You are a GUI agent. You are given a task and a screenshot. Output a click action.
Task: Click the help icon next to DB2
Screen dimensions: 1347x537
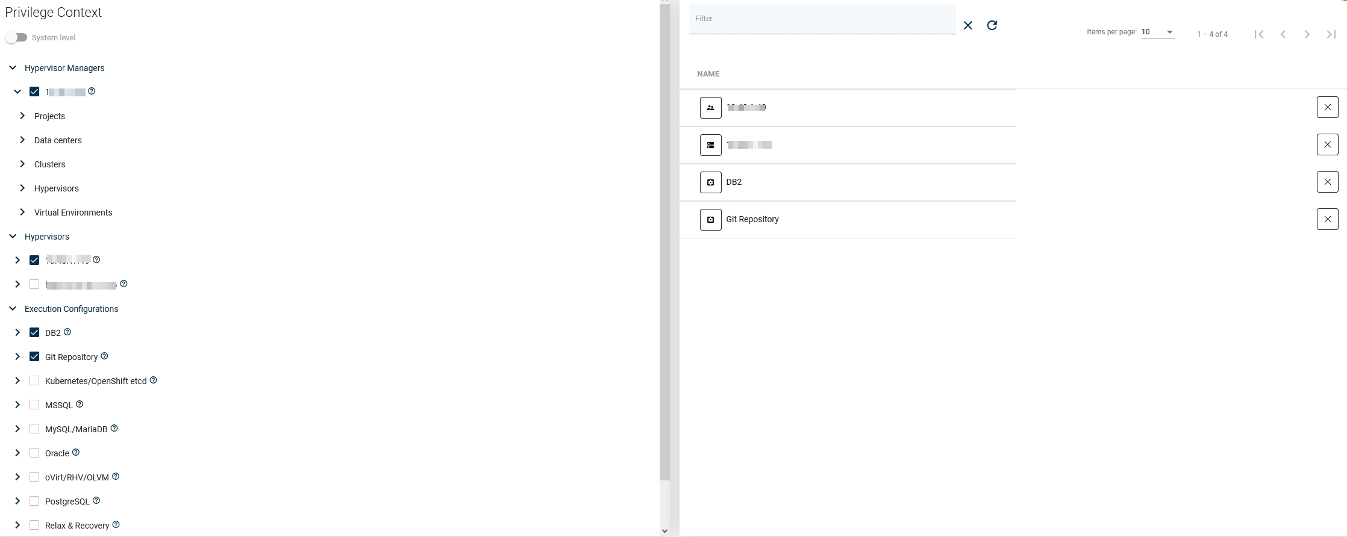67,332
